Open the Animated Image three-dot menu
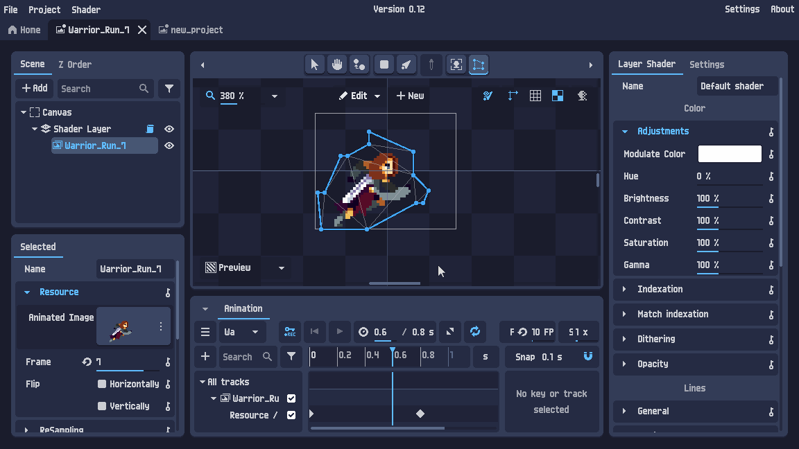Viewport: 799px width, 449px height. point(160,326)
